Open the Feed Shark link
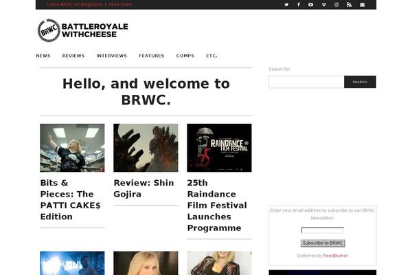Viewport: 412px width, 275px height. (120, 5)
